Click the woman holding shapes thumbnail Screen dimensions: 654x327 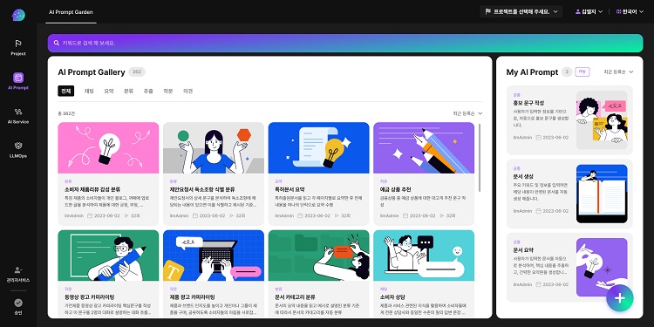pos(214,147)
